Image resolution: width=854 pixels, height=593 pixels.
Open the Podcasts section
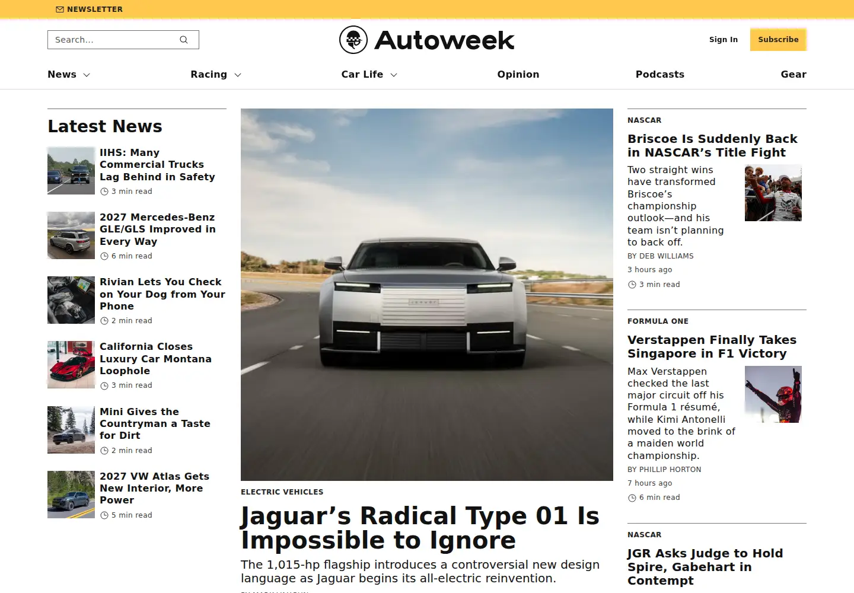point(660,74)
